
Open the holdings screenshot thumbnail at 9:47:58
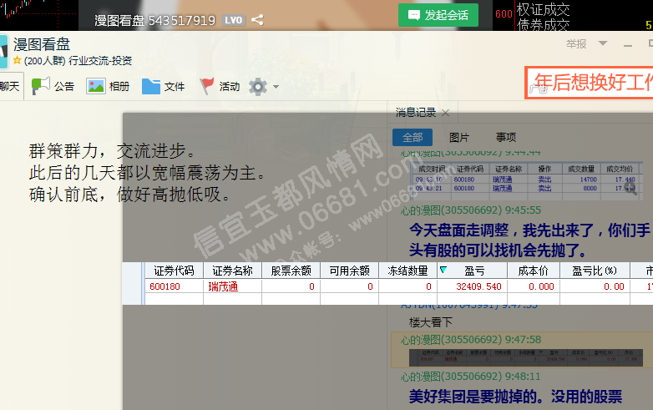point(525,357)
